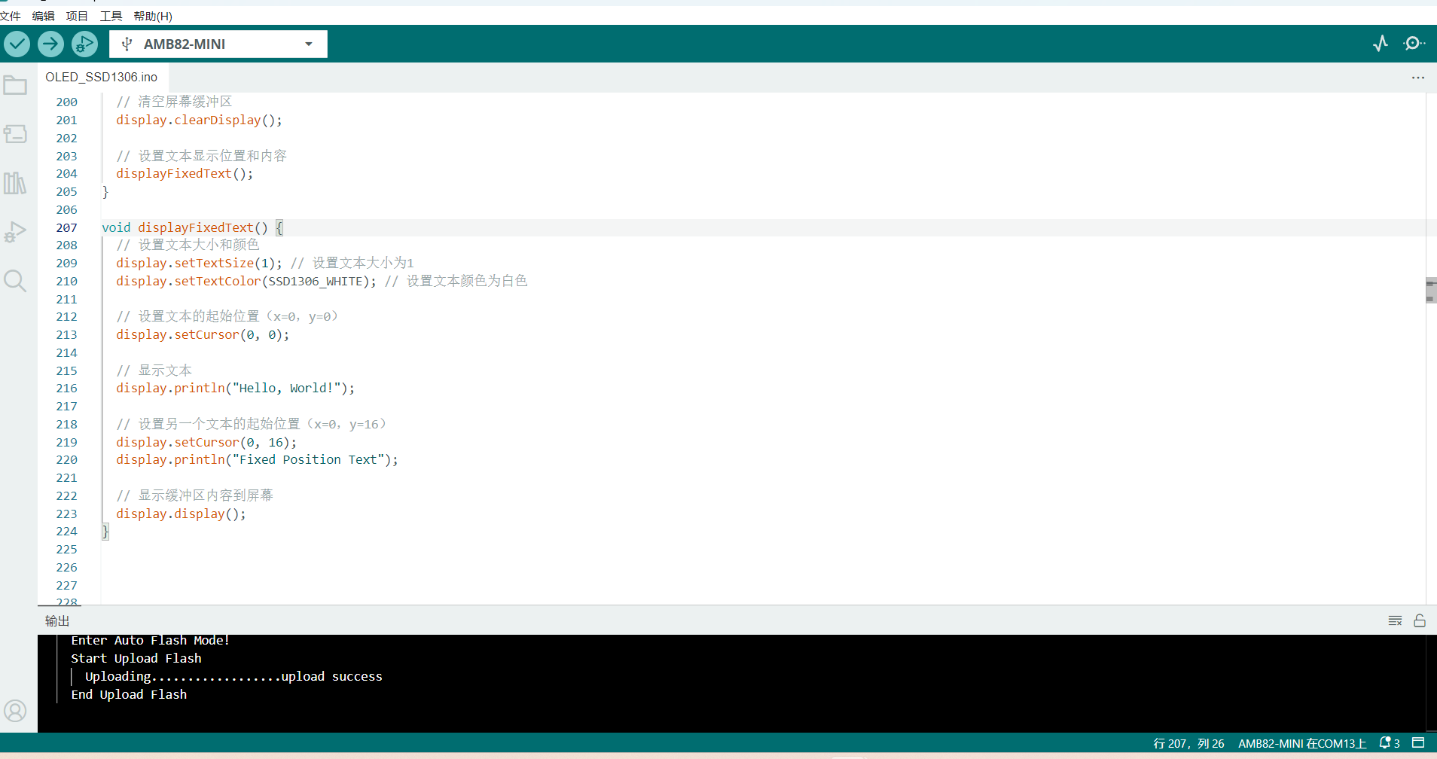This screenshot has width=1437, height=759.
Task: Open the AMB82-MINI board selector dropdown
Action: click(x=218, y=44)
